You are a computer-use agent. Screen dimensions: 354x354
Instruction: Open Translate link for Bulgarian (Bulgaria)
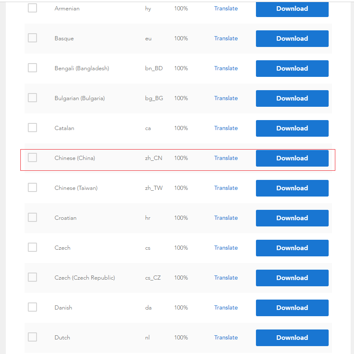coord(226,98)
